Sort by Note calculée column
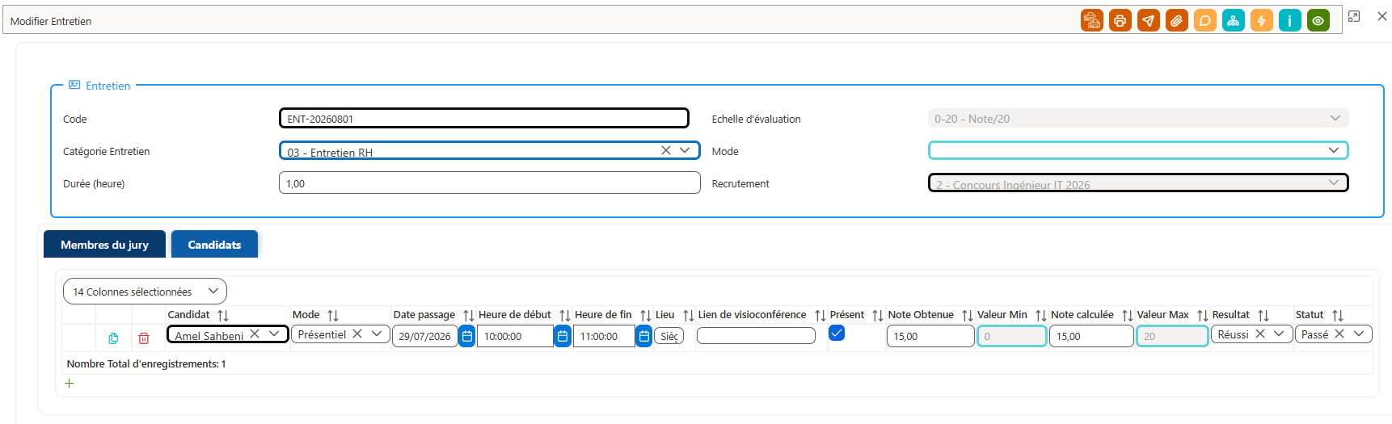The height and width of the screenshot is (424, 1392). click(x=1128, y=315)
